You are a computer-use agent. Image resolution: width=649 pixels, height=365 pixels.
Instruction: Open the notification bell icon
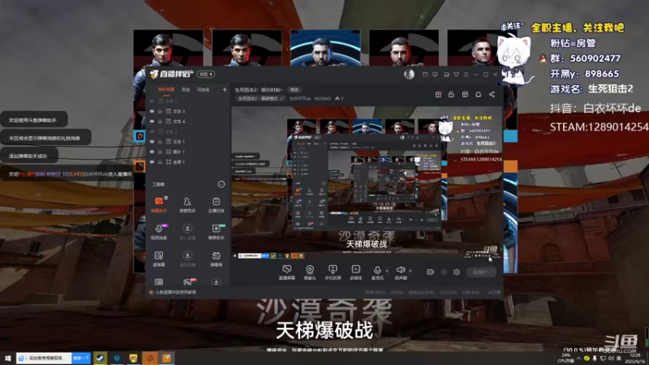478,94
